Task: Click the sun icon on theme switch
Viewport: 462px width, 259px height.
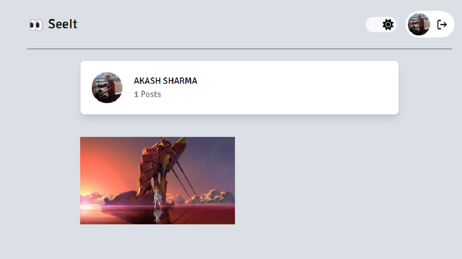Action: click(x=388, y=25)
